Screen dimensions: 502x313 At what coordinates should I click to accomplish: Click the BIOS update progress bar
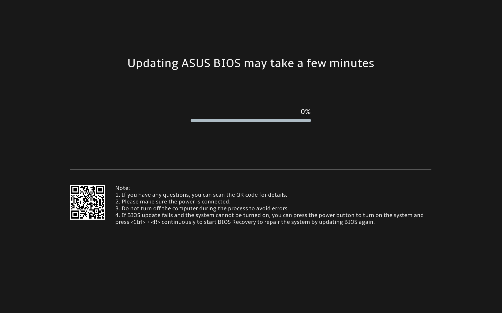point(251,121)
